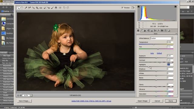194x109 pixels.
Task: Pick the White Balance eyedropper tool
Action: tap(26, 8)
